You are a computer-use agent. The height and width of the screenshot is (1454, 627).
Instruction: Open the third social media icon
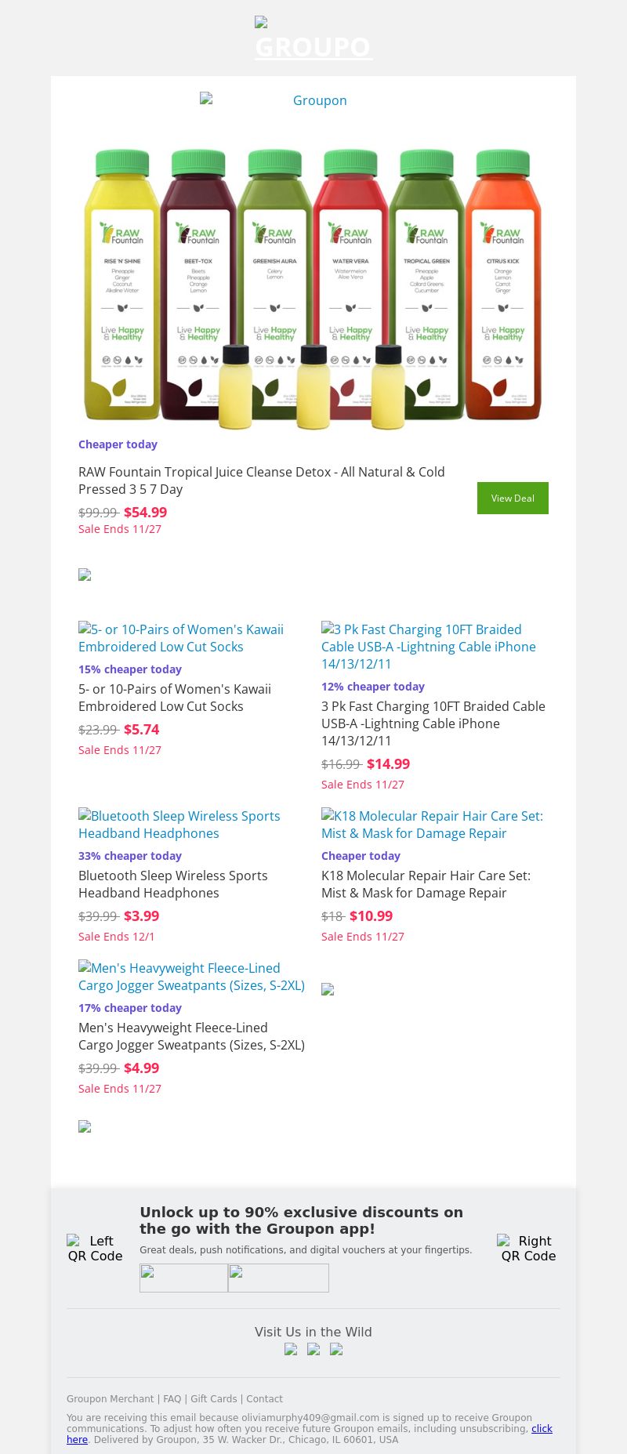pos(336,1349)
